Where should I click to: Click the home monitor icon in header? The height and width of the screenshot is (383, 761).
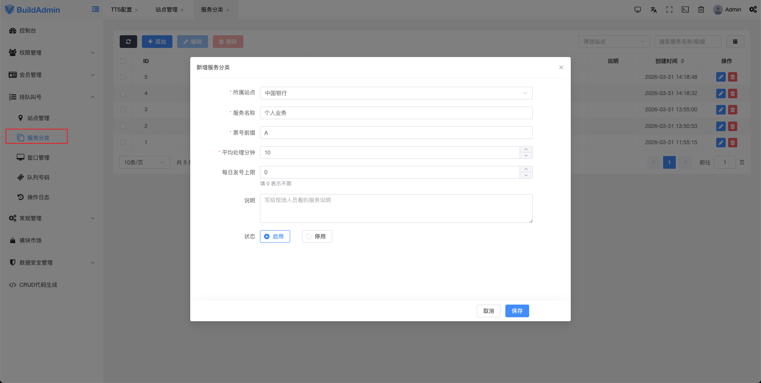(638, 10)
